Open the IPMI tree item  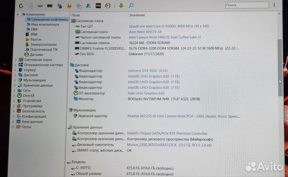pyautogui.click(x=32, y=34)
